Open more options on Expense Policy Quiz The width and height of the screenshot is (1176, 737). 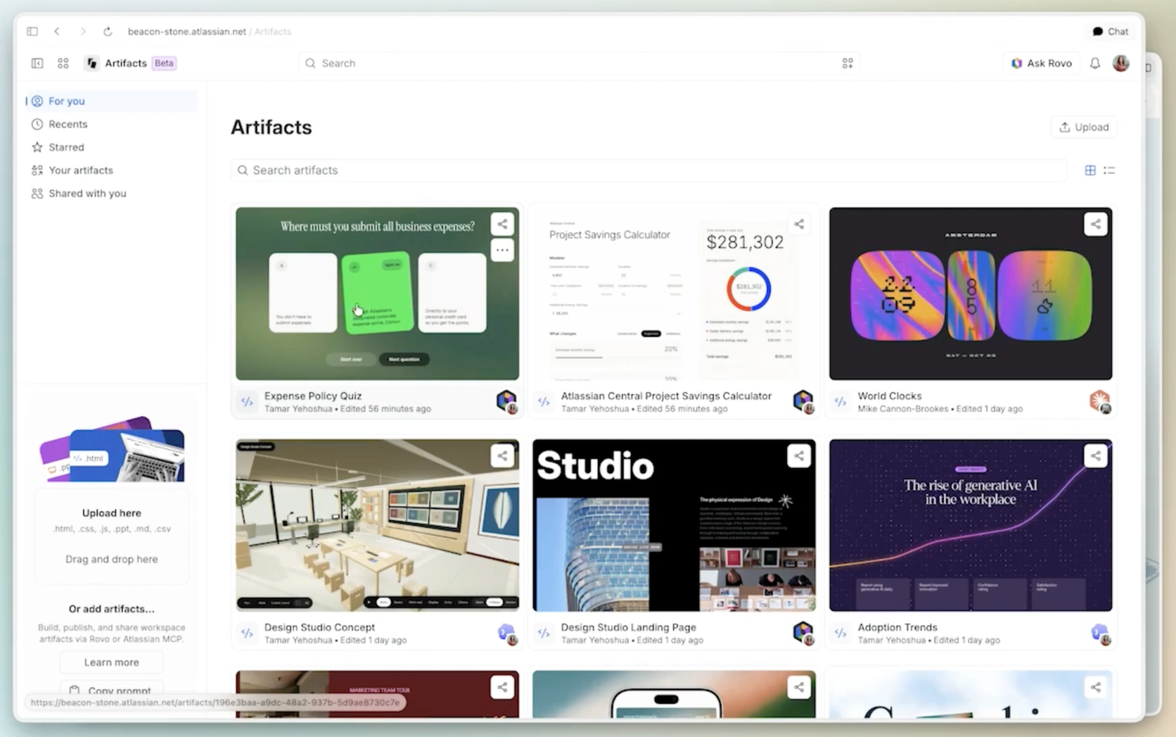[x=502, y=250]
